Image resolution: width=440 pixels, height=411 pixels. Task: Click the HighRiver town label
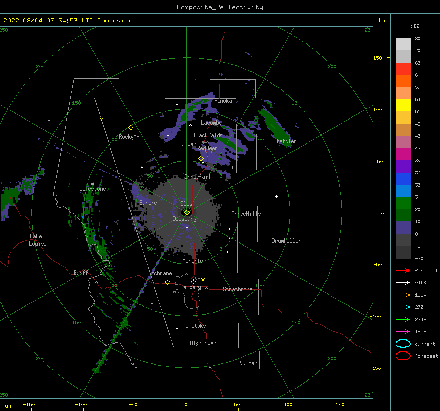(203, 343)
